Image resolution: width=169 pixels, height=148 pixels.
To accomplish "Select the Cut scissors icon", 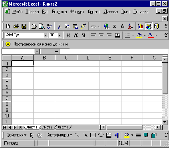I will tap(60, 26).
